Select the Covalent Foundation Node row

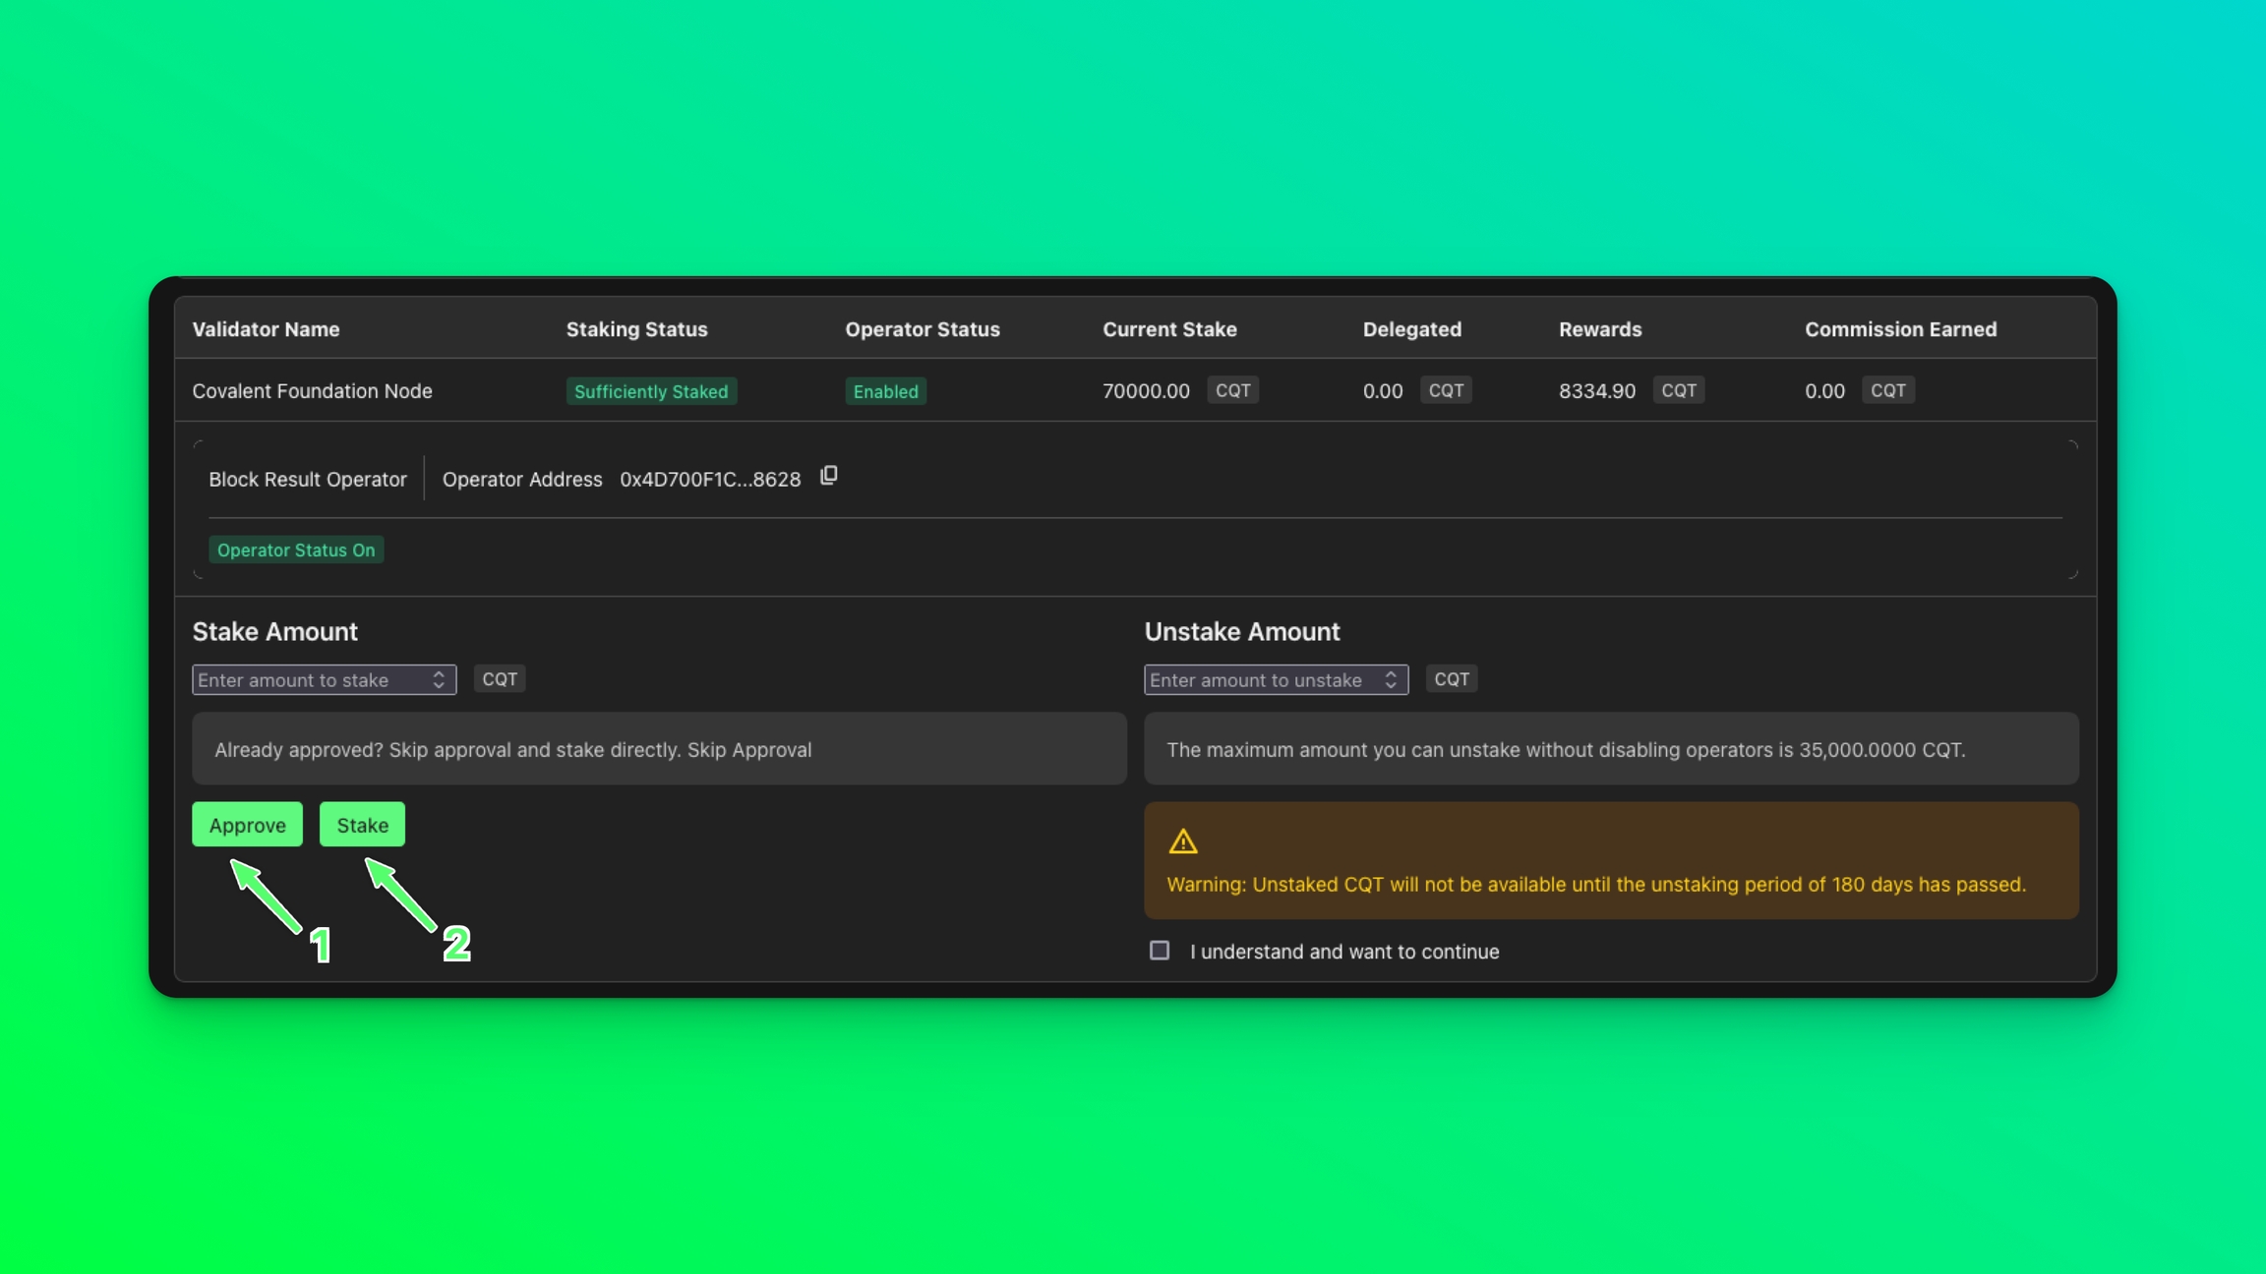pos(312,391)
